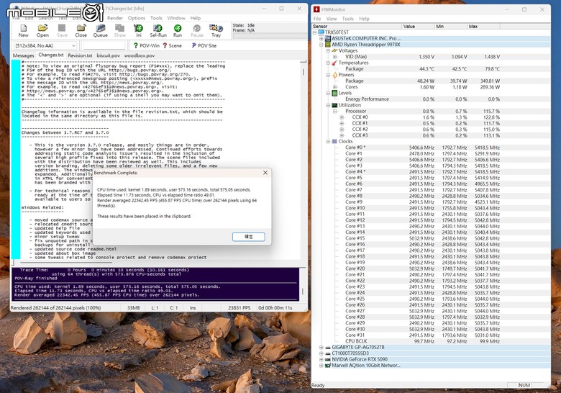The image size is (561, 393).
Task: Click the POV-Ray editor vertical scrollbar
Action: point(304,159)
